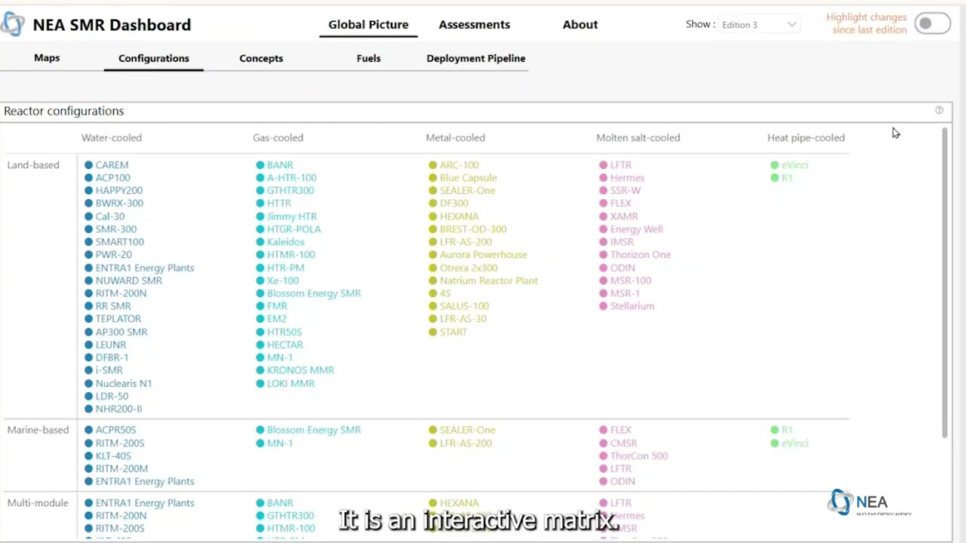The width and height of the screenshot is (966, 543).
Task: Select RR SMR reactor
Action: pyautogui.click(x=113, y=305)
